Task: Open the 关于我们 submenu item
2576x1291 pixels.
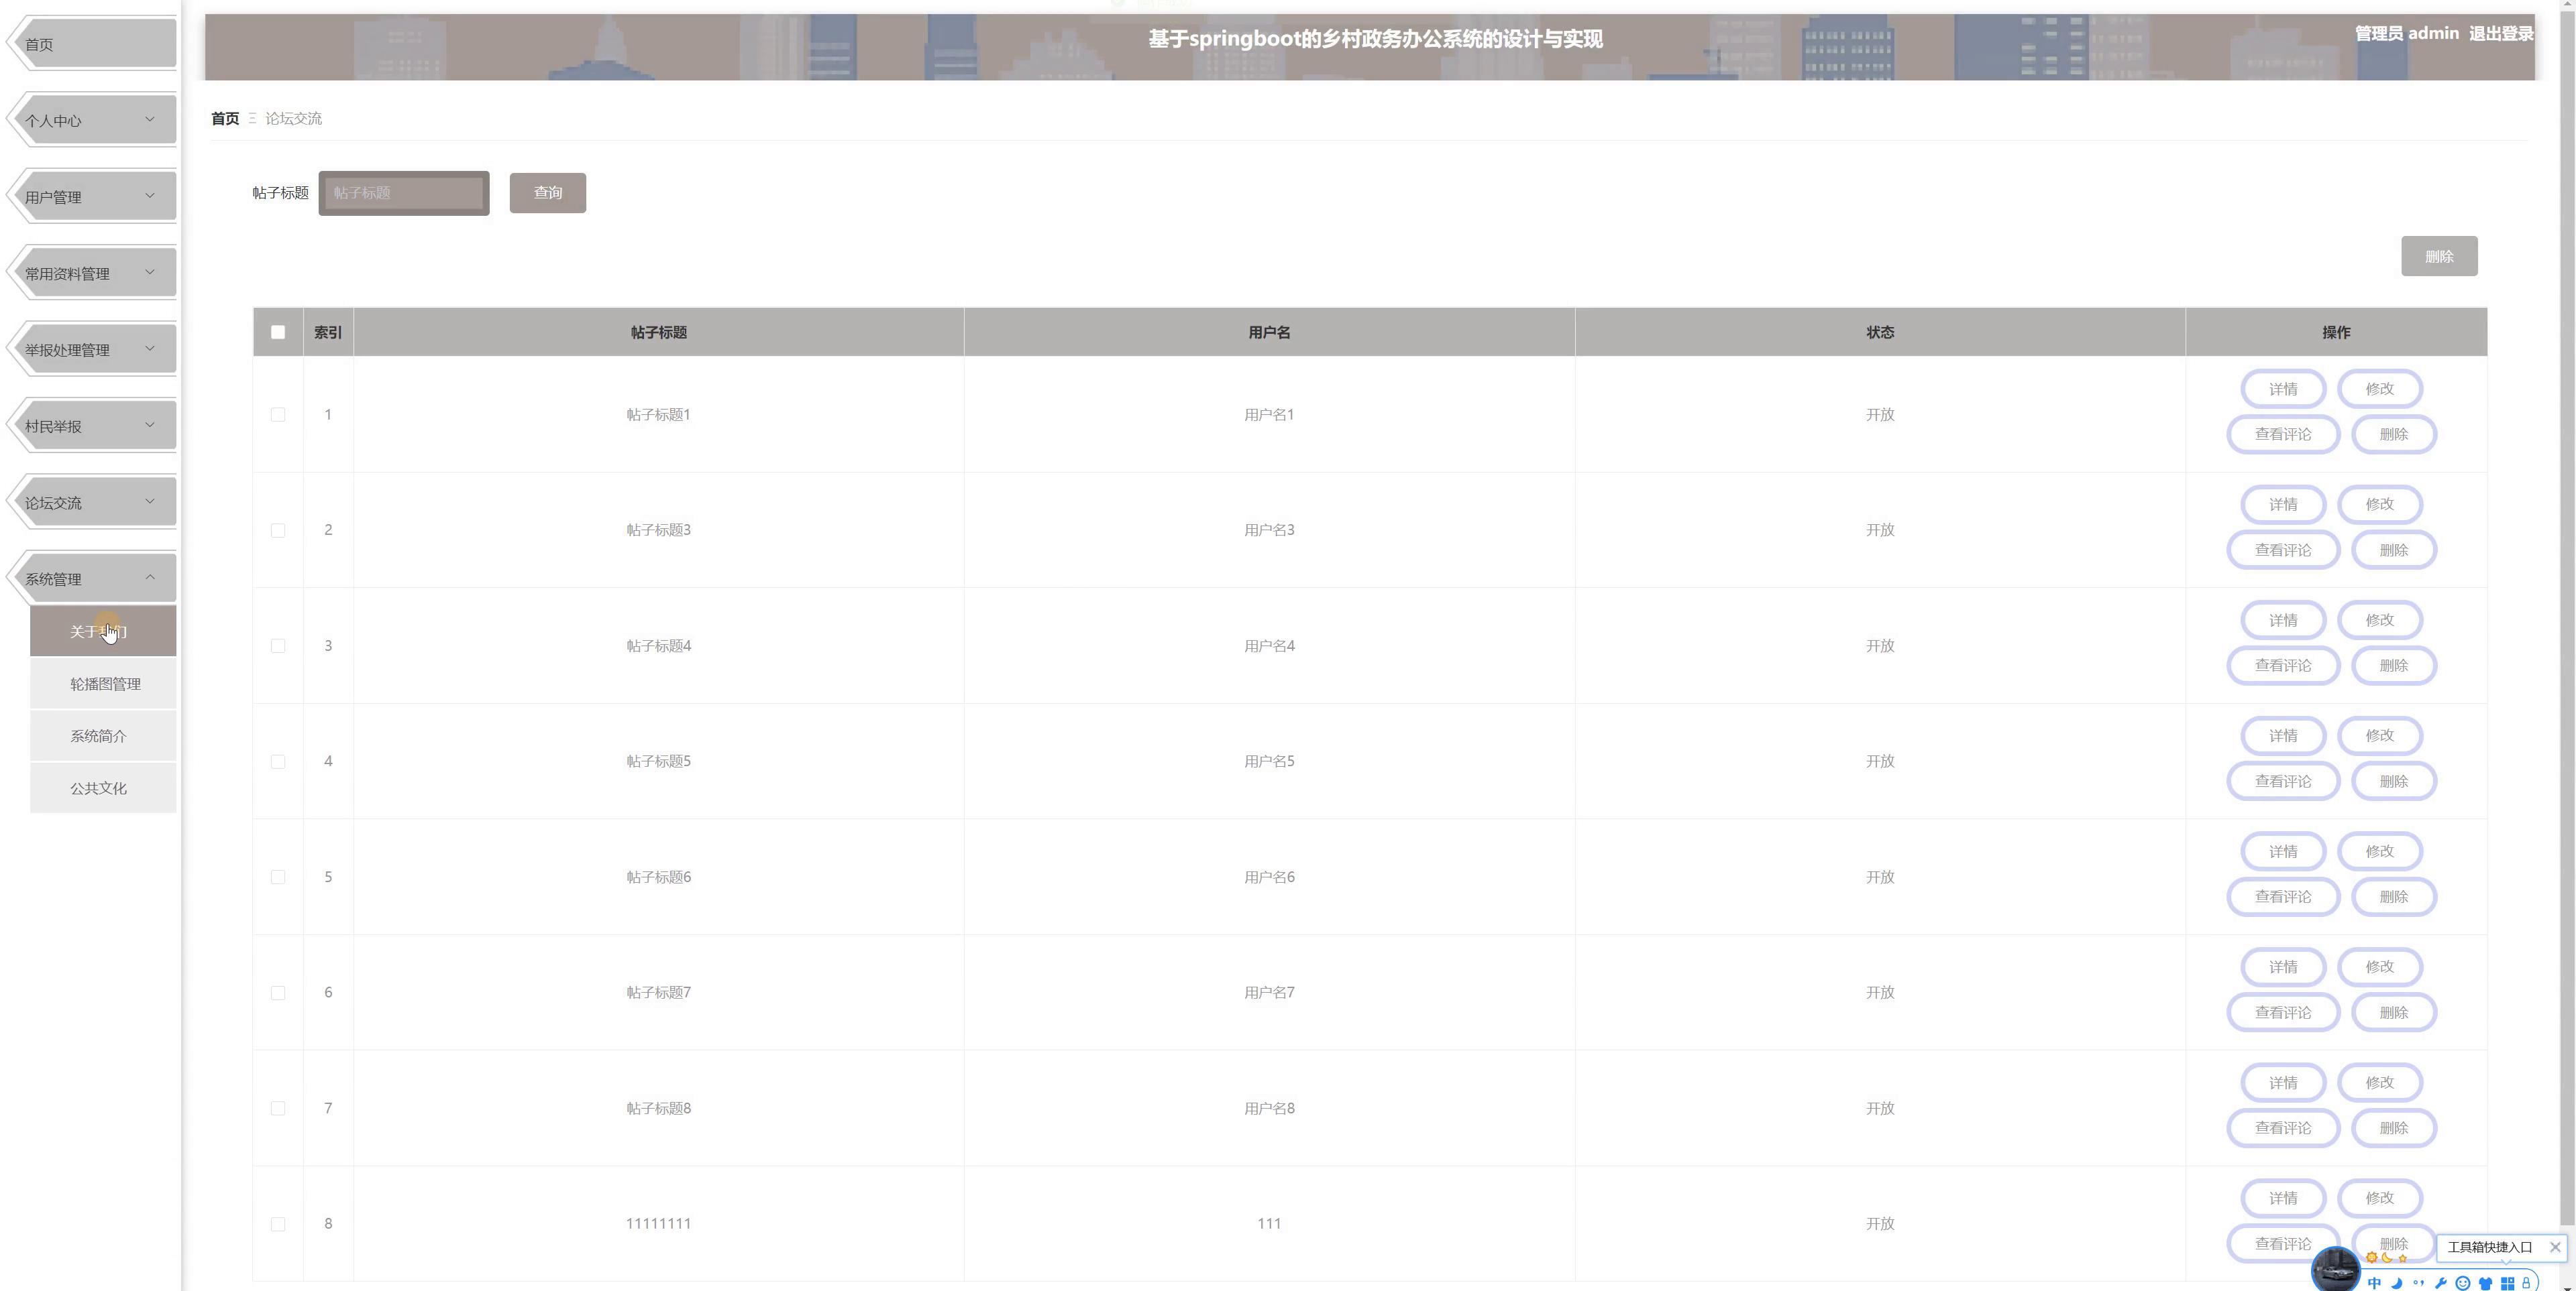Action: pos(103,631)
